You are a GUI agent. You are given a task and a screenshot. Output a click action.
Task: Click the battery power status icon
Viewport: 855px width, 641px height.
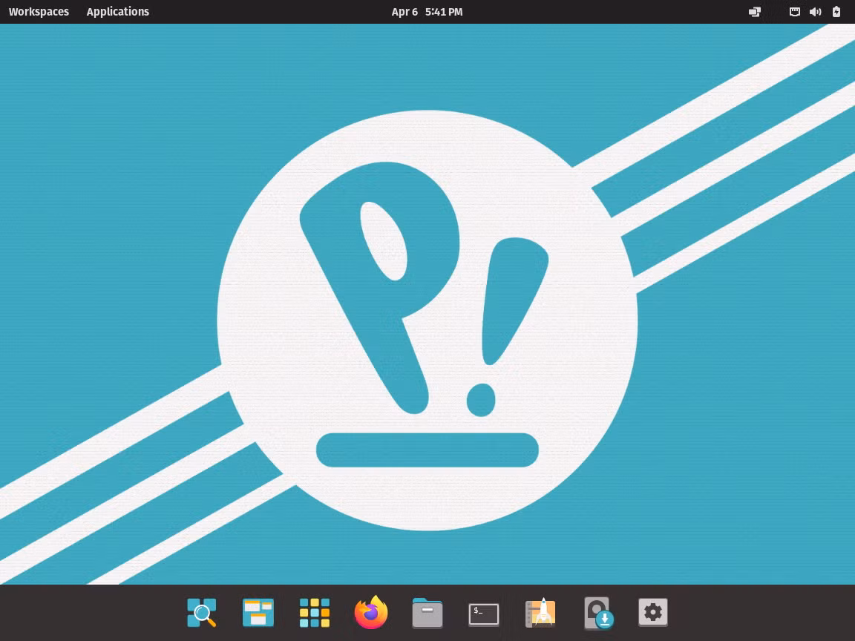tap(836, 11)
